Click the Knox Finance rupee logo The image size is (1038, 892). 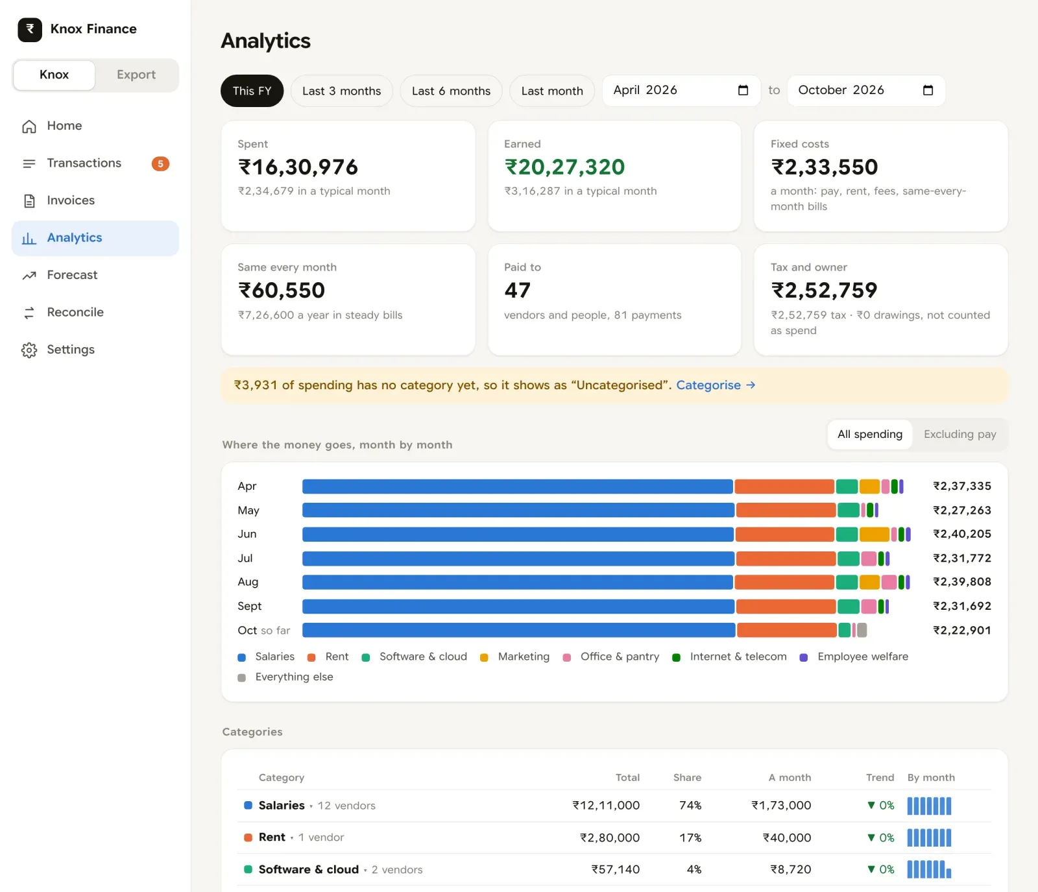click(x=30, y=29)
